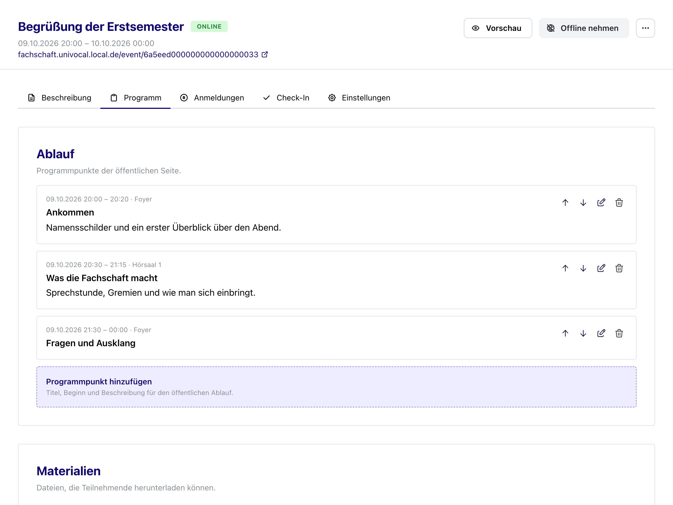Edit the Ankommen program item

pos(601,203)
